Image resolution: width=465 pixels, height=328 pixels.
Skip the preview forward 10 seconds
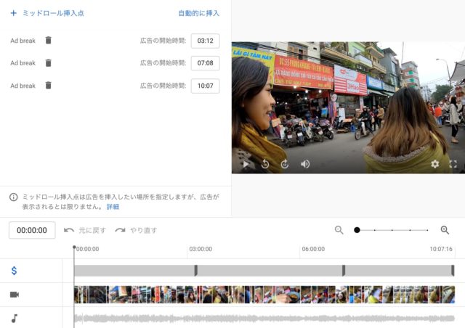tap(285, 164)
